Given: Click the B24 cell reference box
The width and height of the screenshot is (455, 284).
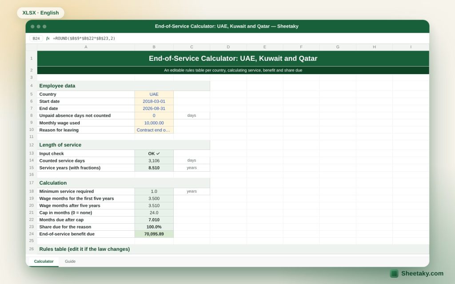Looking at the screenshot, I should [36, 38].
